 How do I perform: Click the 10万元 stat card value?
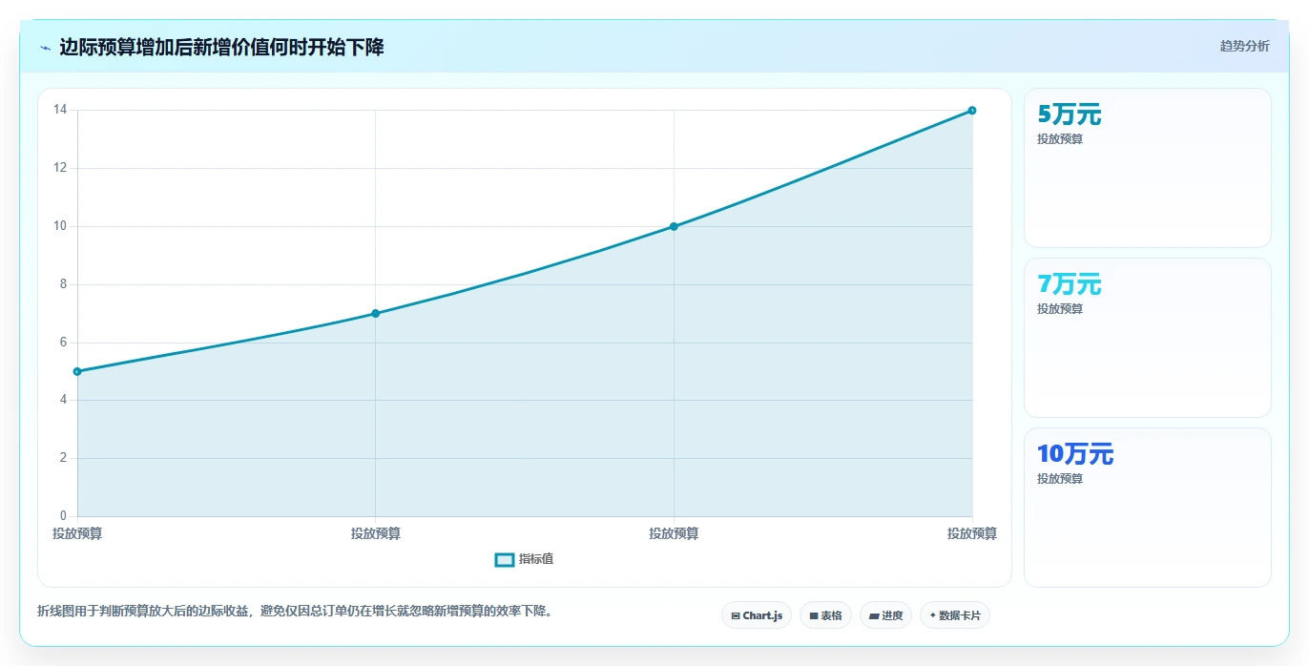point(1075,454)
